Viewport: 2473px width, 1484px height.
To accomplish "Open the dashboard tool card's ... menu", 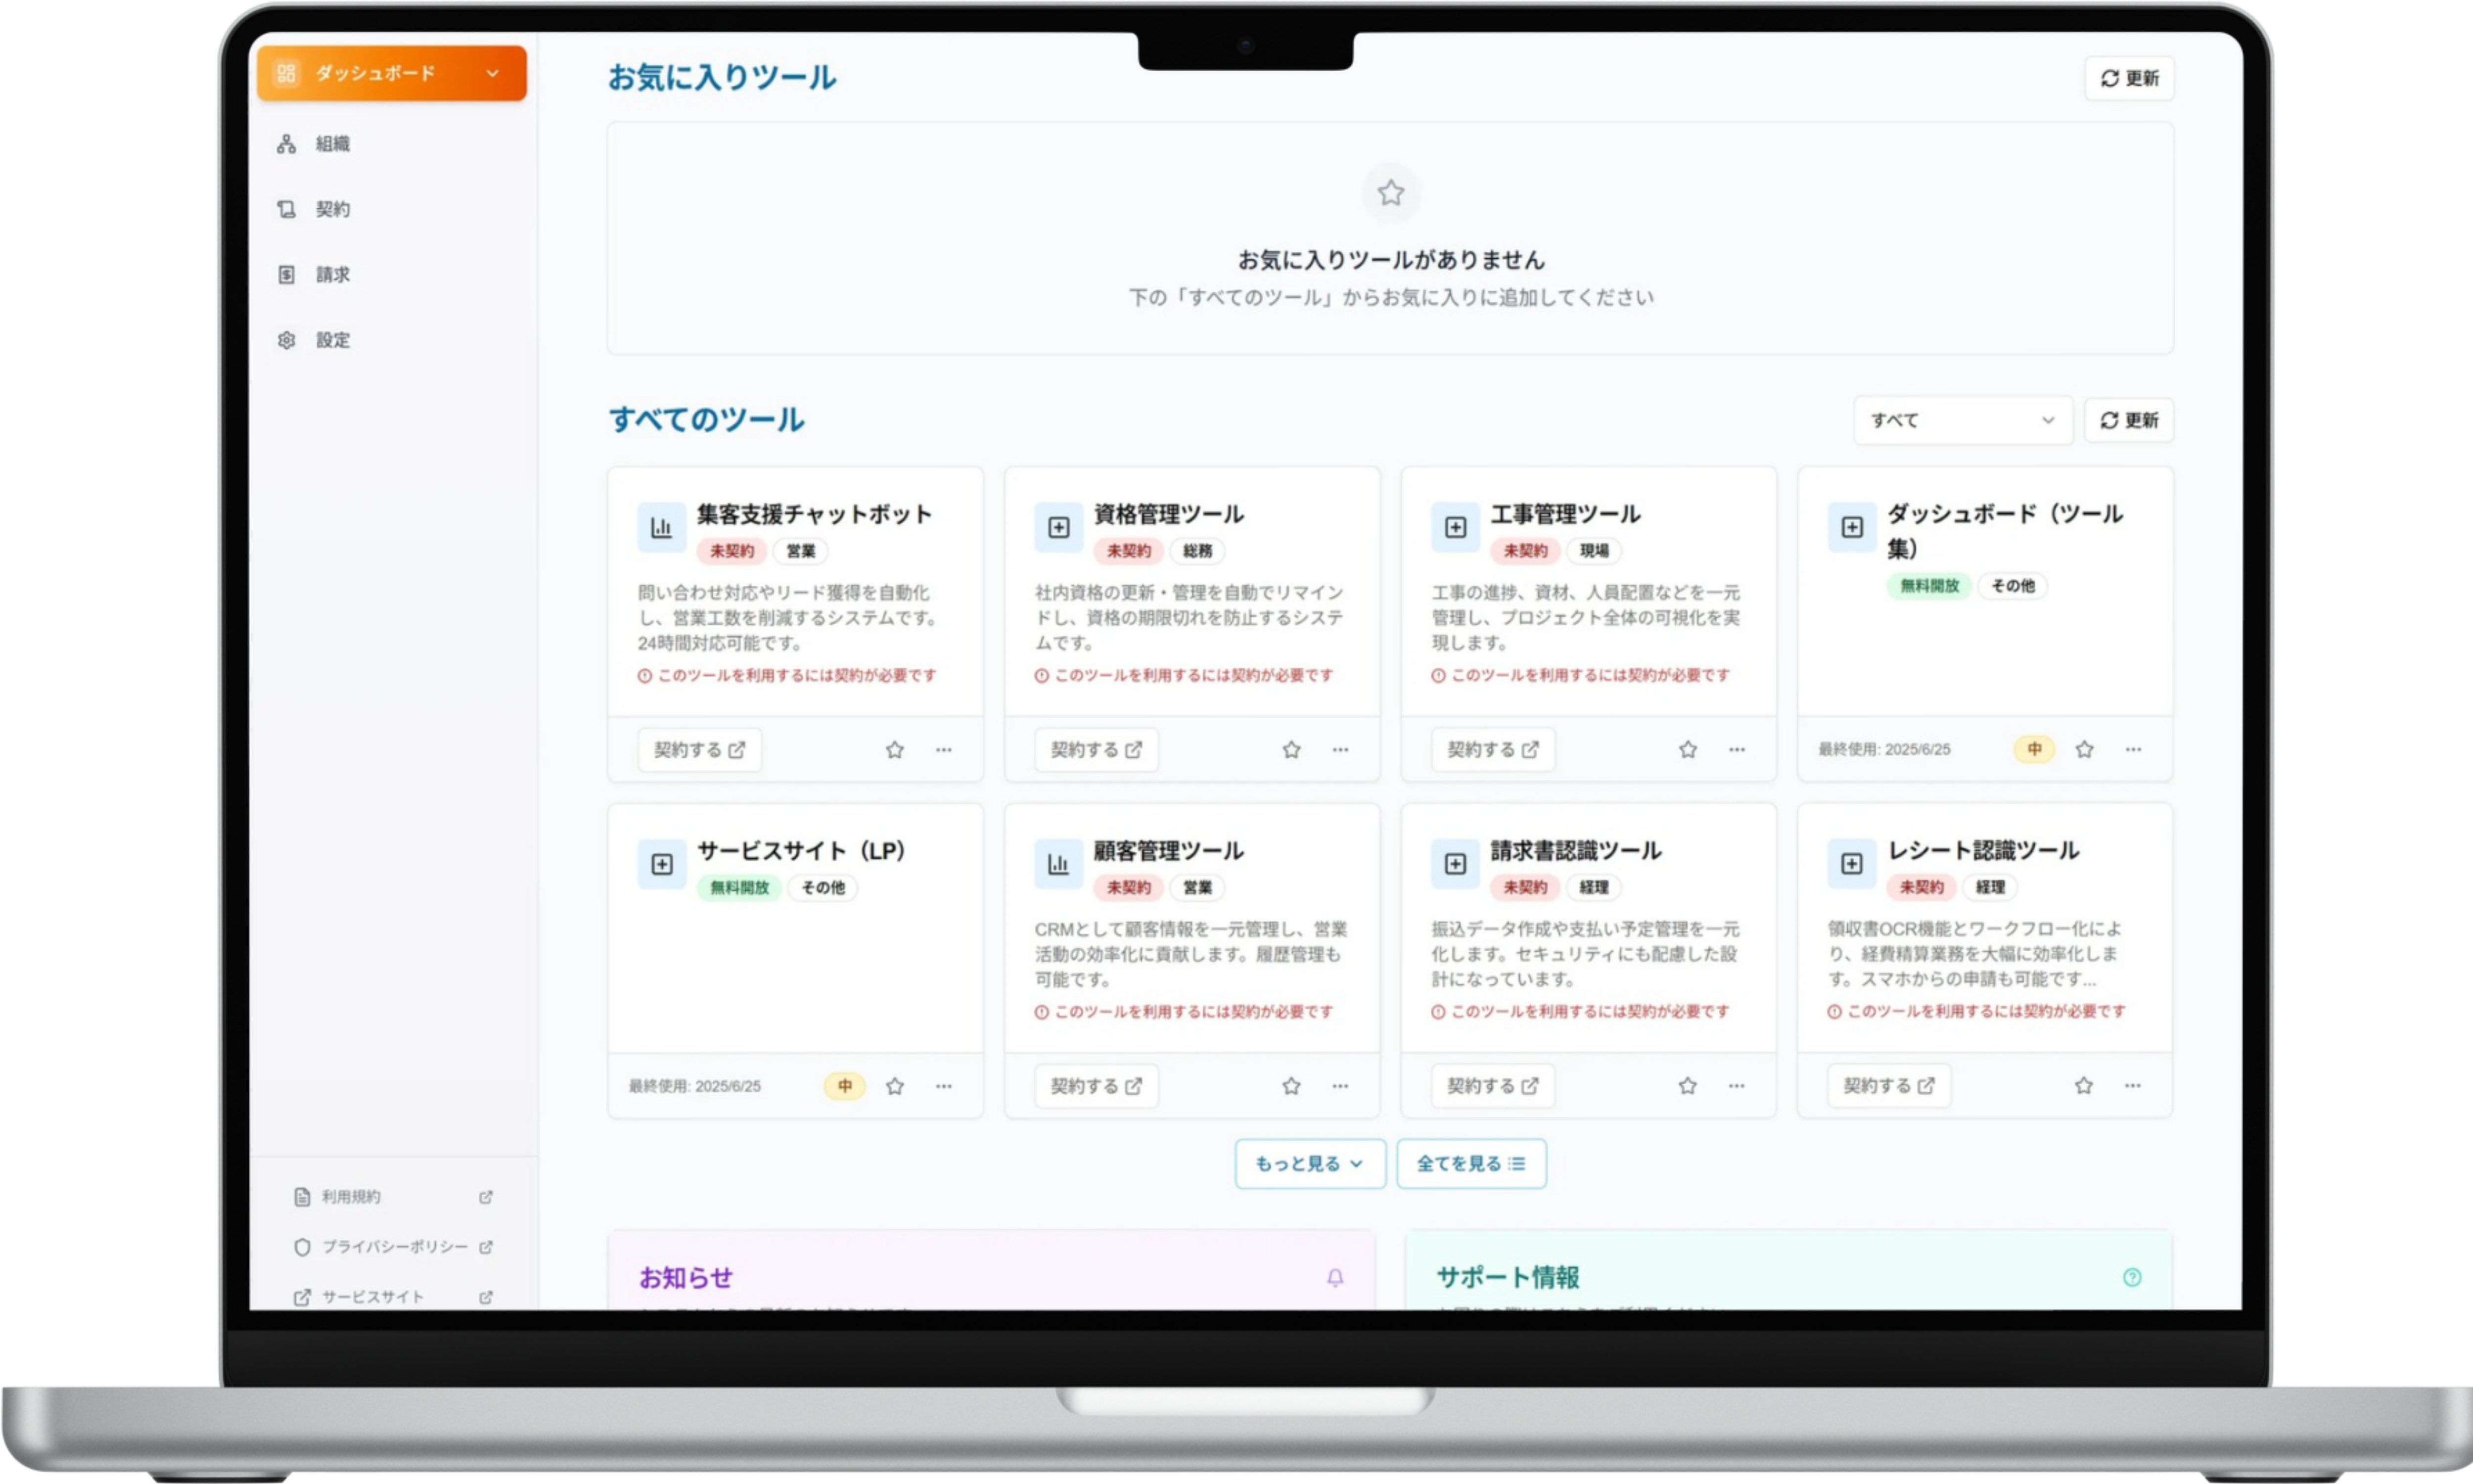I will pyautogui.click(x=2134, y=749).
